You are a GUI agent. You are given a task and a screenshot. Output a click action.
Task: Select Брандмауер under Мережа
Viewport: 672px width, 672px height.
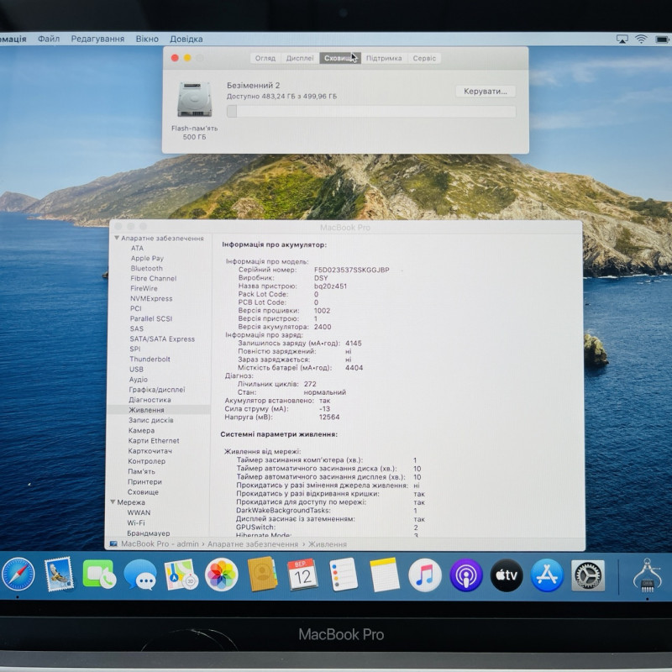(149, 533)
